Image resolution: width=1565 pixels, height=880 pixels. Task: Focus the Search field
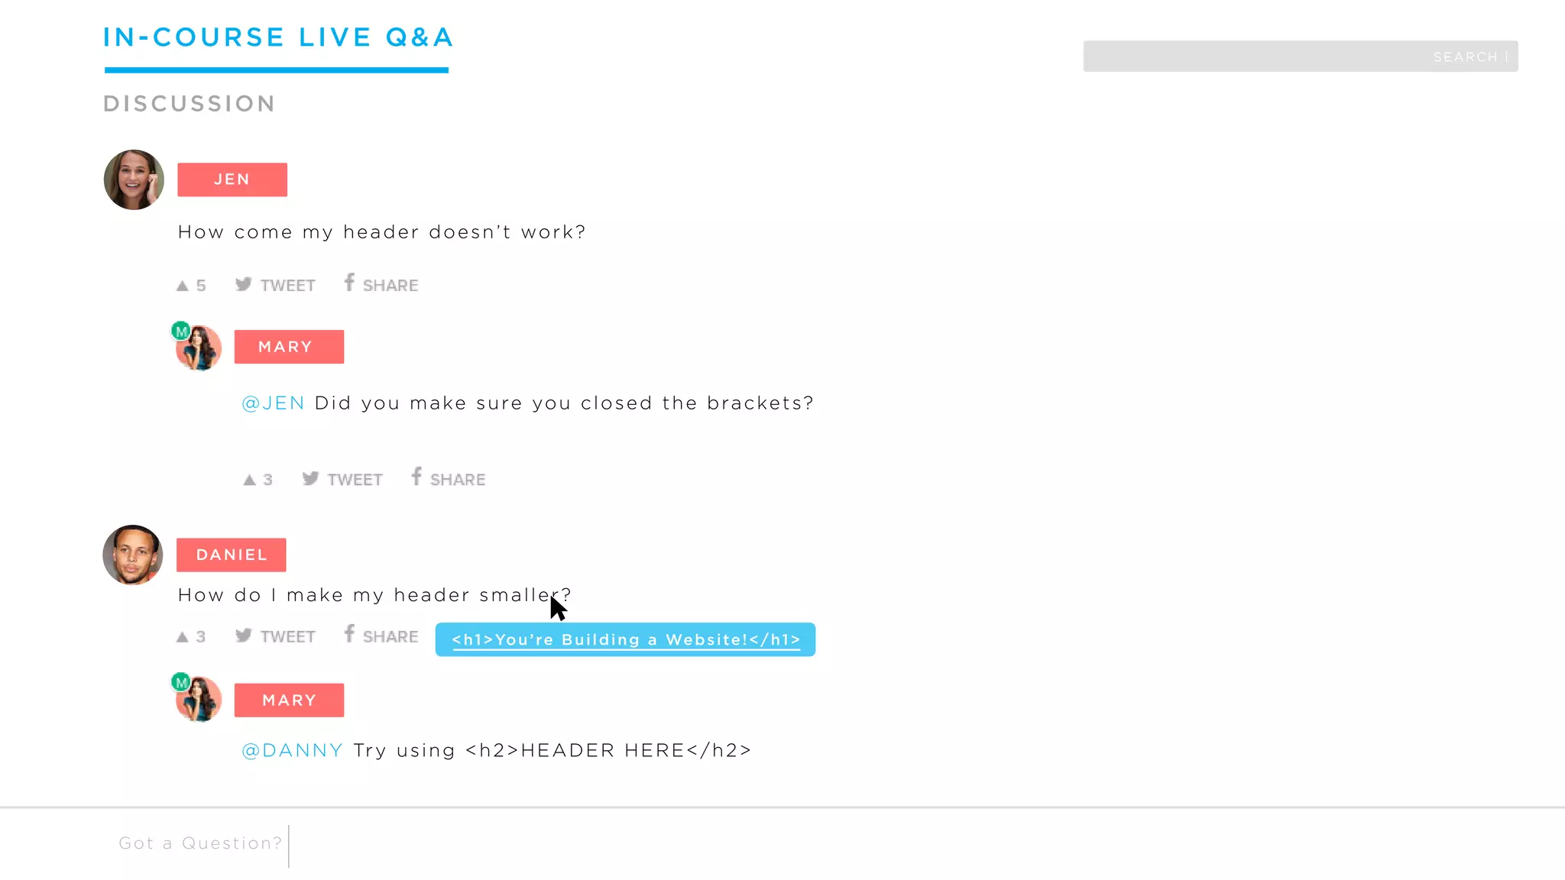(1299, 57)
